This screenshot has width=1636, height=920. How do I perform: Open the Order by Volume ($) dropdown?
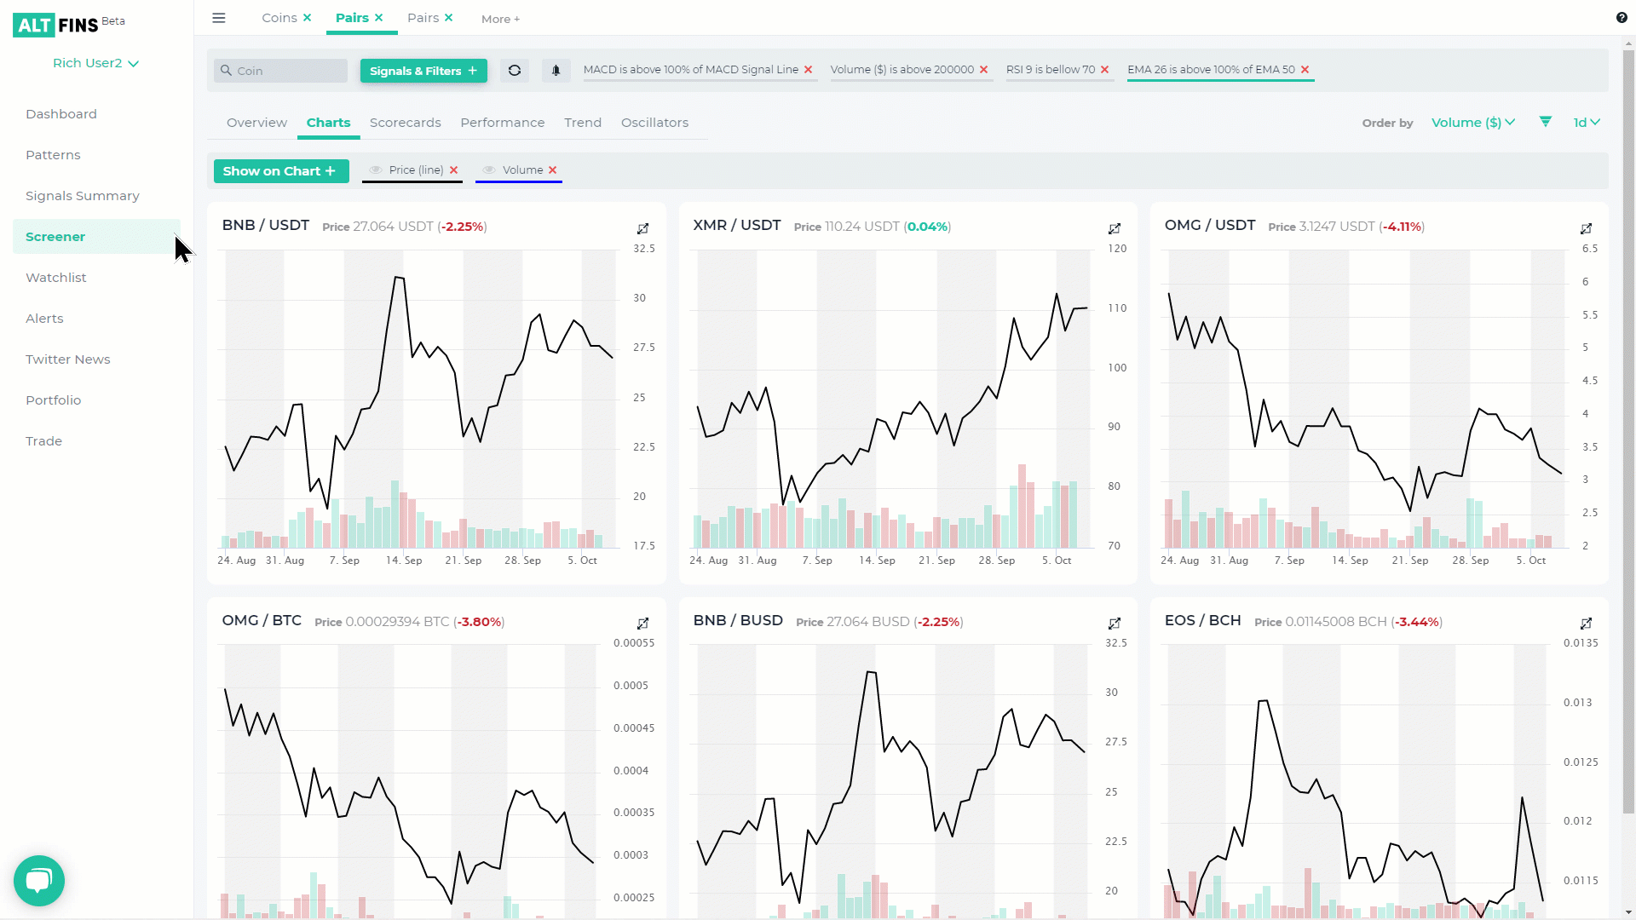[1473, 123]
